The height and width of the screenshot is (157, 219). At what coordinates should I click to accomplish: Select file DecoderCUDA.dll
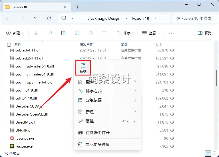[30, 106]
